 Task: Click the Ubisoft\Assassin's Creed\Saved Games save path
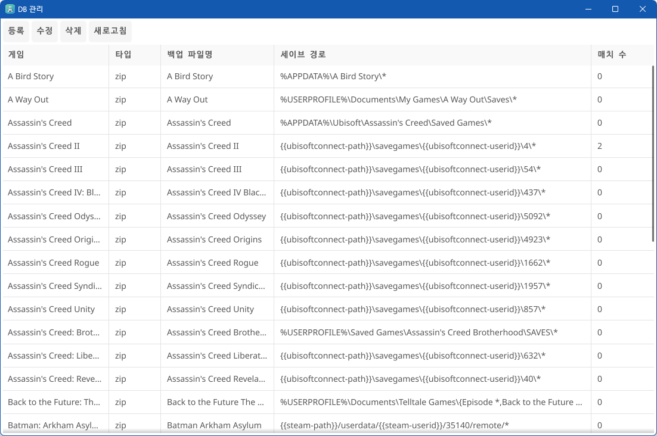coord(386,123)
